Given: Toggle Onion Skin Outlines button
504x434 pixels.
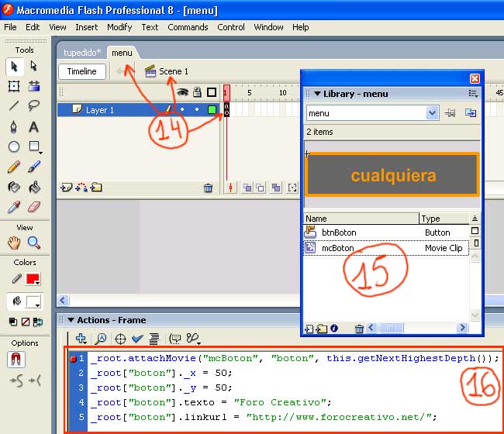Looking at the screenshot, I should pos(260,188).
